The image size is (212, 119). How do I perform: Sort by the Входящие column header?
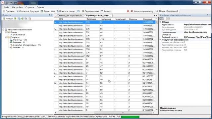(93, 19)
